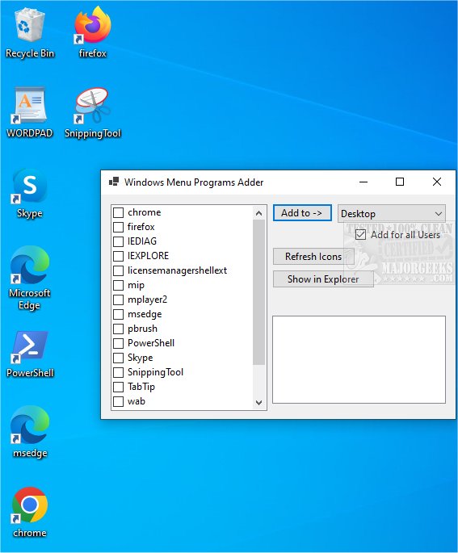Image resolution: width=458 pixels, height=553 pixels.
Task: Select the Skype desktop shortcut
Action: click(x=30, y=193)
